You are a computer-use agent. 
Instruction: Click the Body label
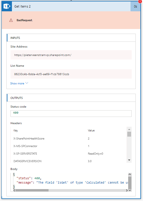click(x=14, y=169)
